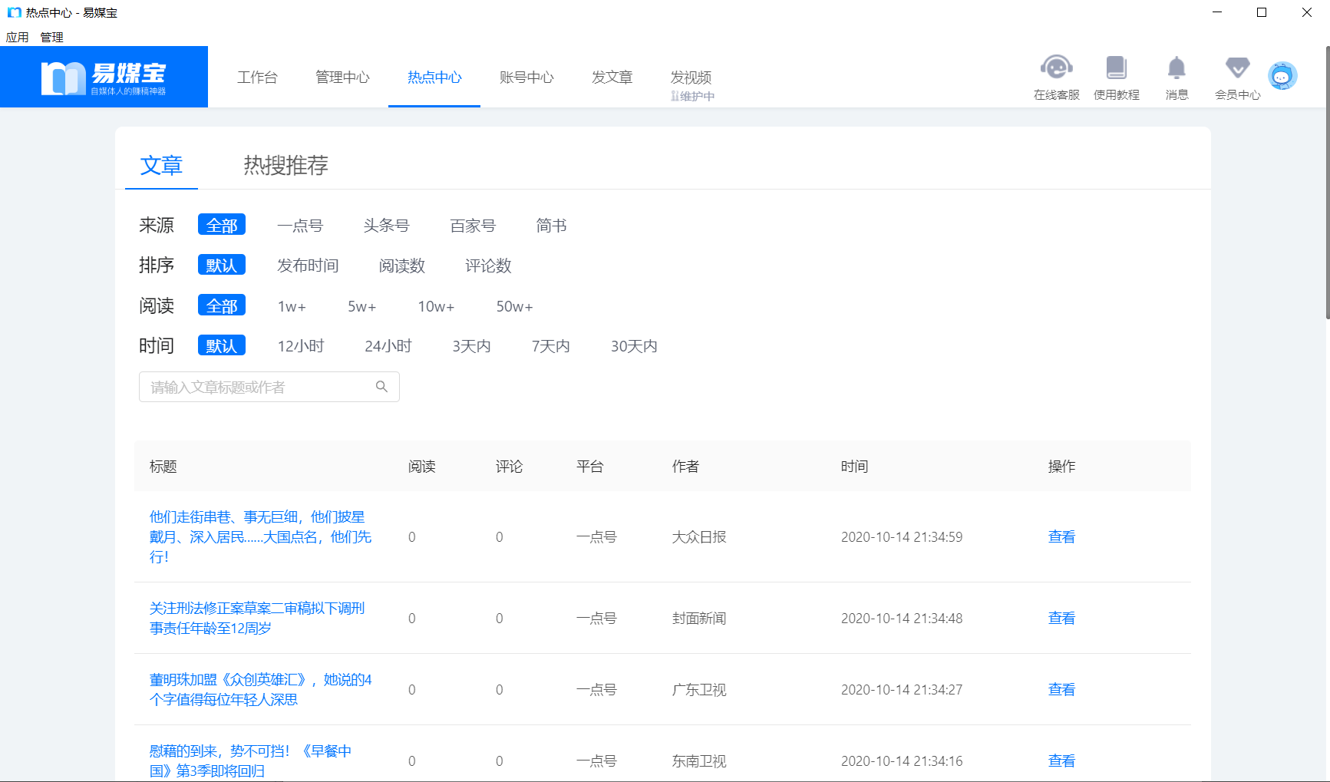The width and height of the screenshot is (1330, 782).
Task: Filter time to 30天内
Action: point(634,346)
